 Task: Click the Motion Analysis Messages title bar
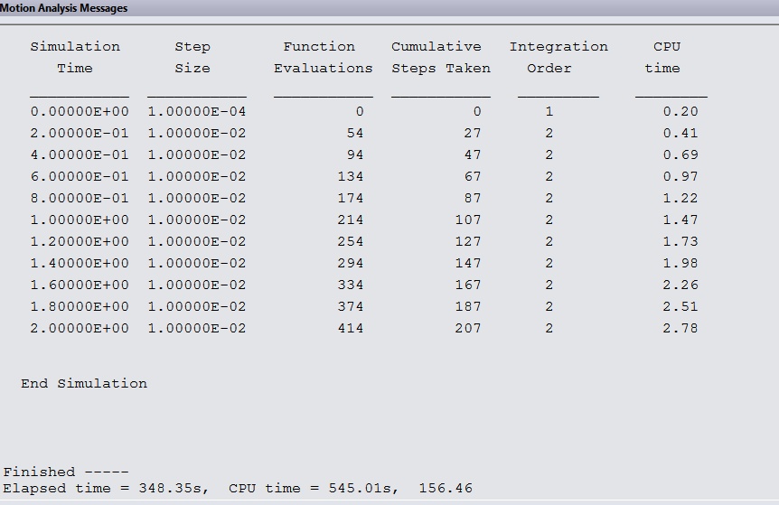389,8
